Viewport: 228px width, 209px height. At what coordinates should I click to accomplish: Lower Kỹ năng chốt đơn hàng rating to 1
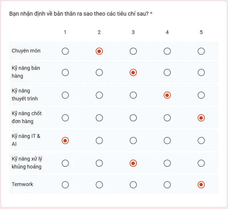[65, 118]
